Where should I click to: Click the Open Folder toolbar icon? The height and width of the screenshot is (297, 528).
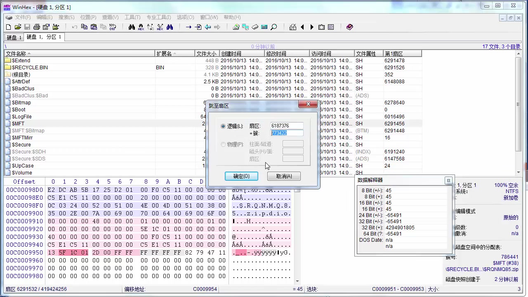56,27
